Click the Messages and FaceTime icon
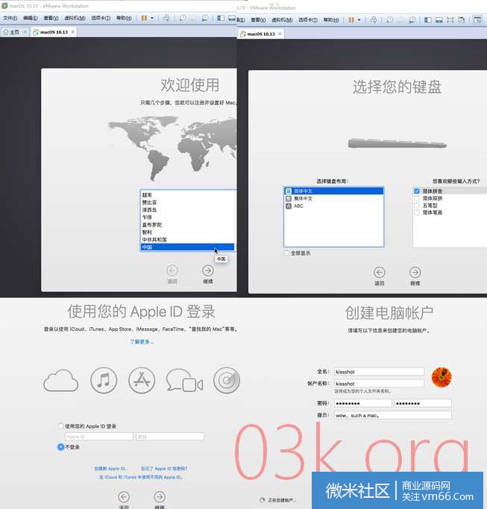Viewport: 487px width, 509px height. click(x=184, y=380)
